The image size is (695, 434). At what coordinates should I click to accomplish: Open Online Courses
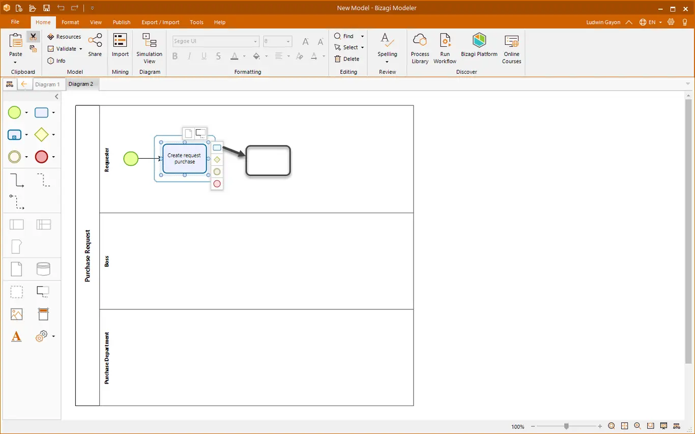point(511,49)
